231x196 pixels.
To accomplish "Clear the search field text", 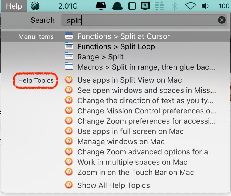I will point(222,20).
